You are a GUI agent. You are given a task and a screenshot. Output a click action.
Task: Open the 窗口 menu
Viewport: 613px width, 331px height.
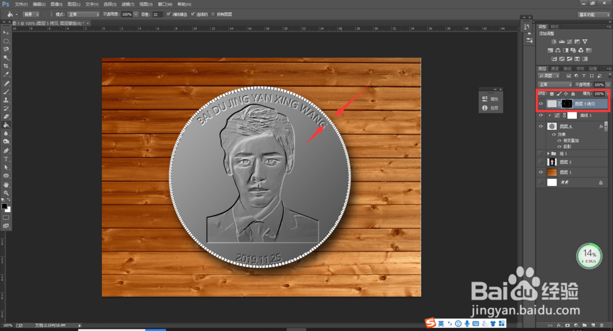point(164,4)
